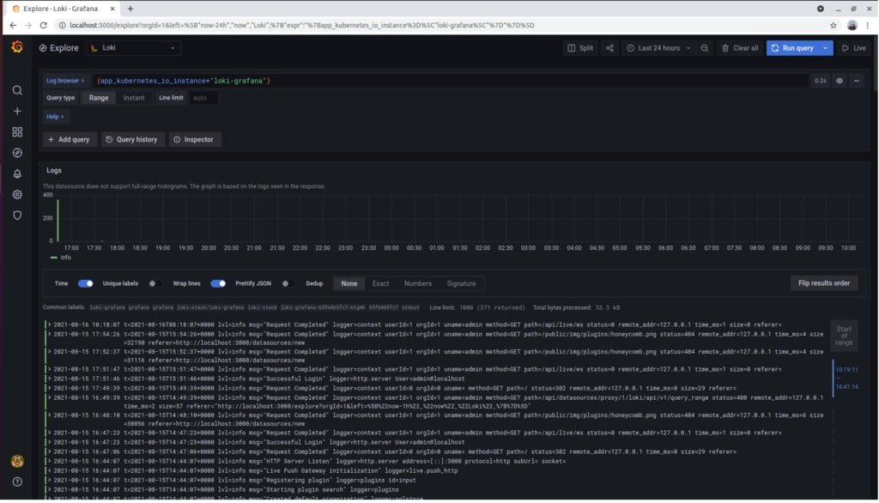This screenshot has height=503, width=879.
Task: Click Flip results order button
Action: pos(823,283)
